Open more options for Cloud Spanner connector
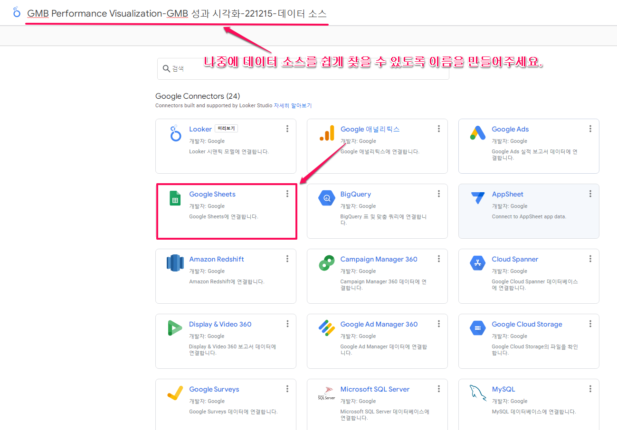This screenshot has width=617, height=430. [x=590, y=259]
